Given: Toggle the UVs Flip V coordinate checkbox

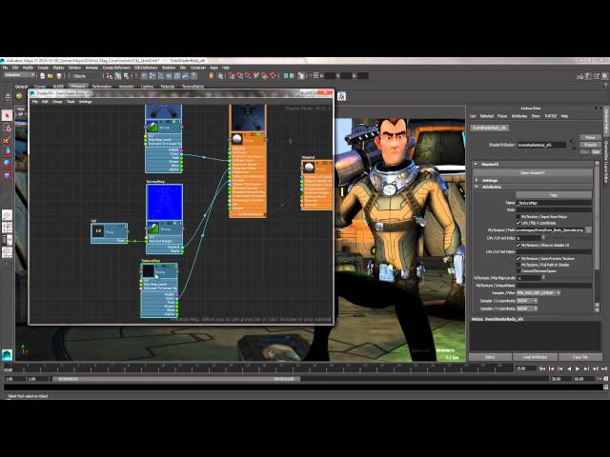Looking at the screenshot, I should (x=518, y=223).
